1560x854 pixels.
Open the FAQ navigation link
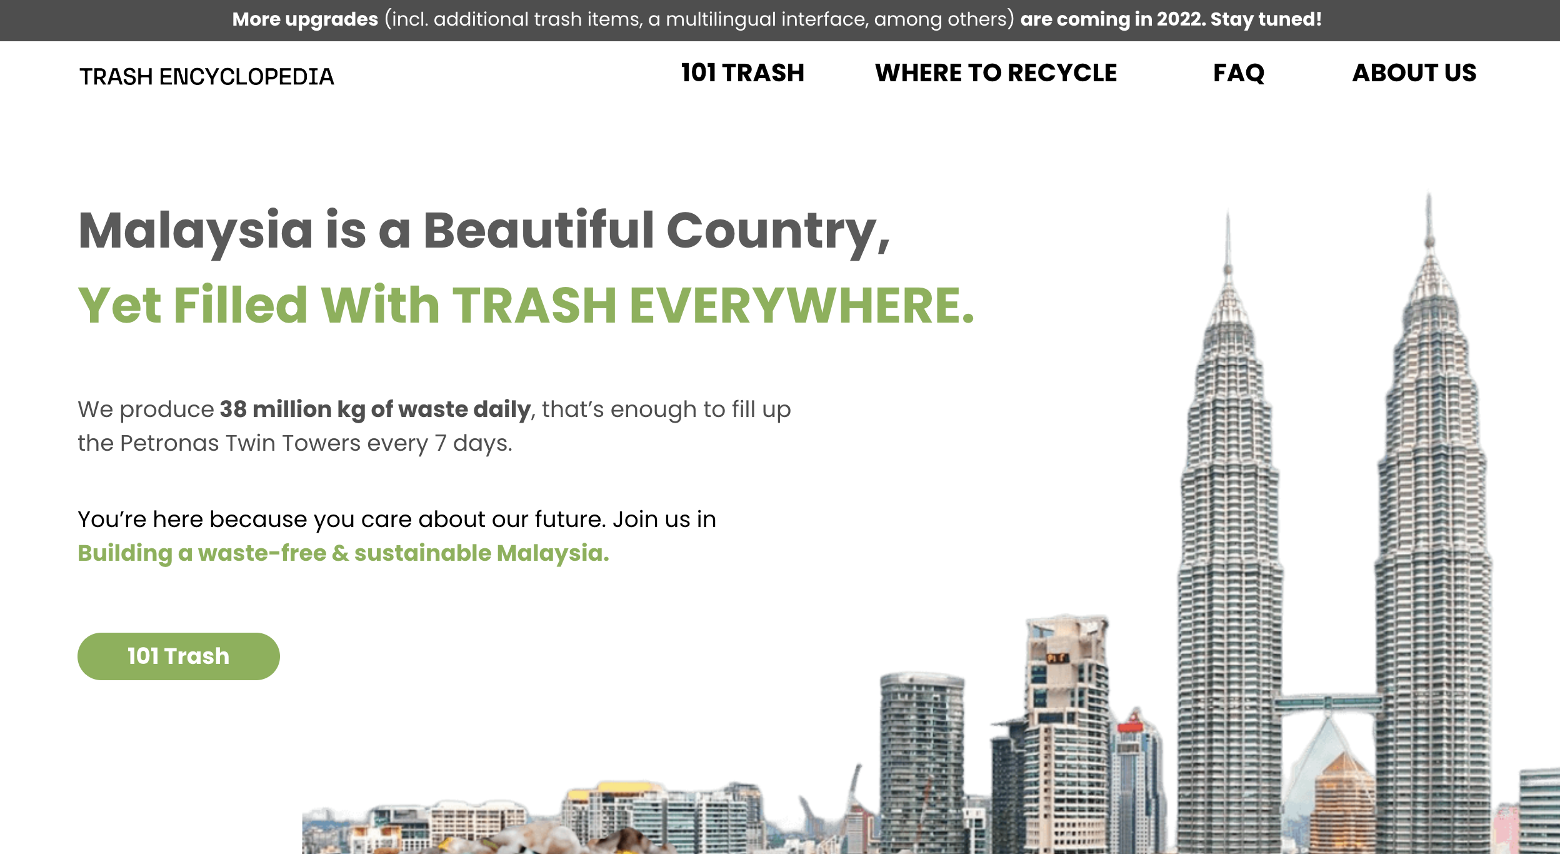click(1239, 73)
